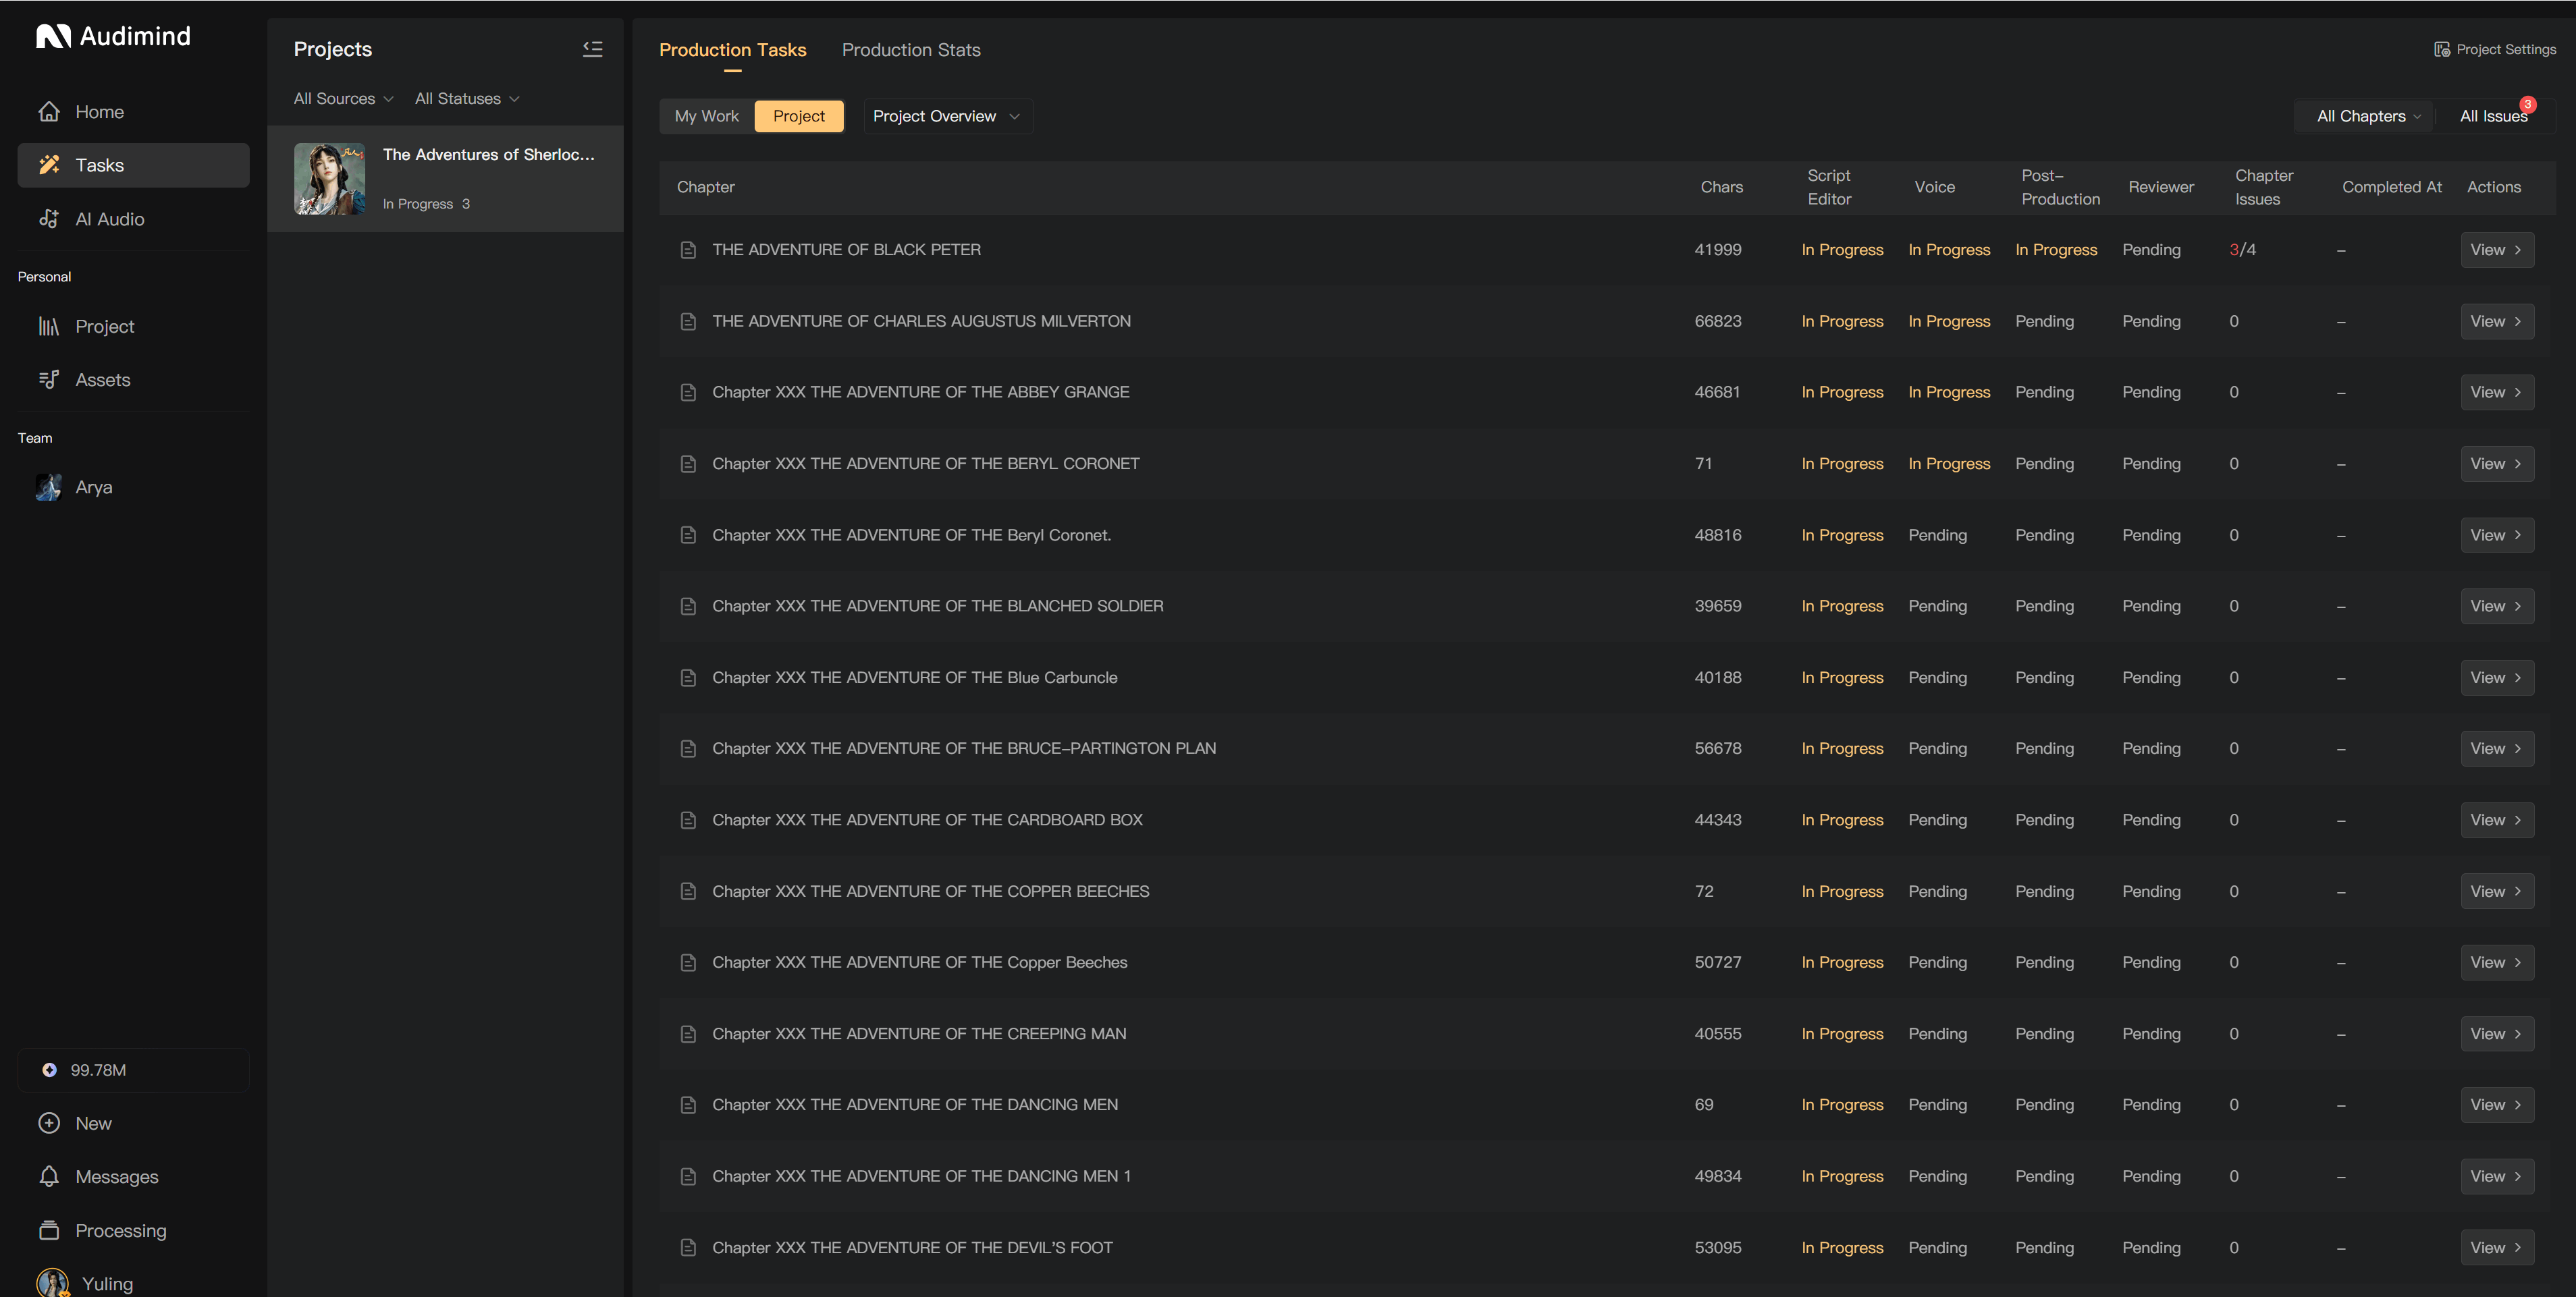Click the BRUCE-PARTINGTON PLAN chapter title
This screenshot has height=1297, width=2576.
[x=963, y=748]
